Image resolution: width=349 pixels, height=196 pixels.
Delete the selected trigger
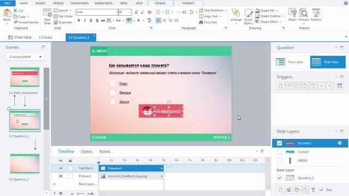tap(313, 86)
